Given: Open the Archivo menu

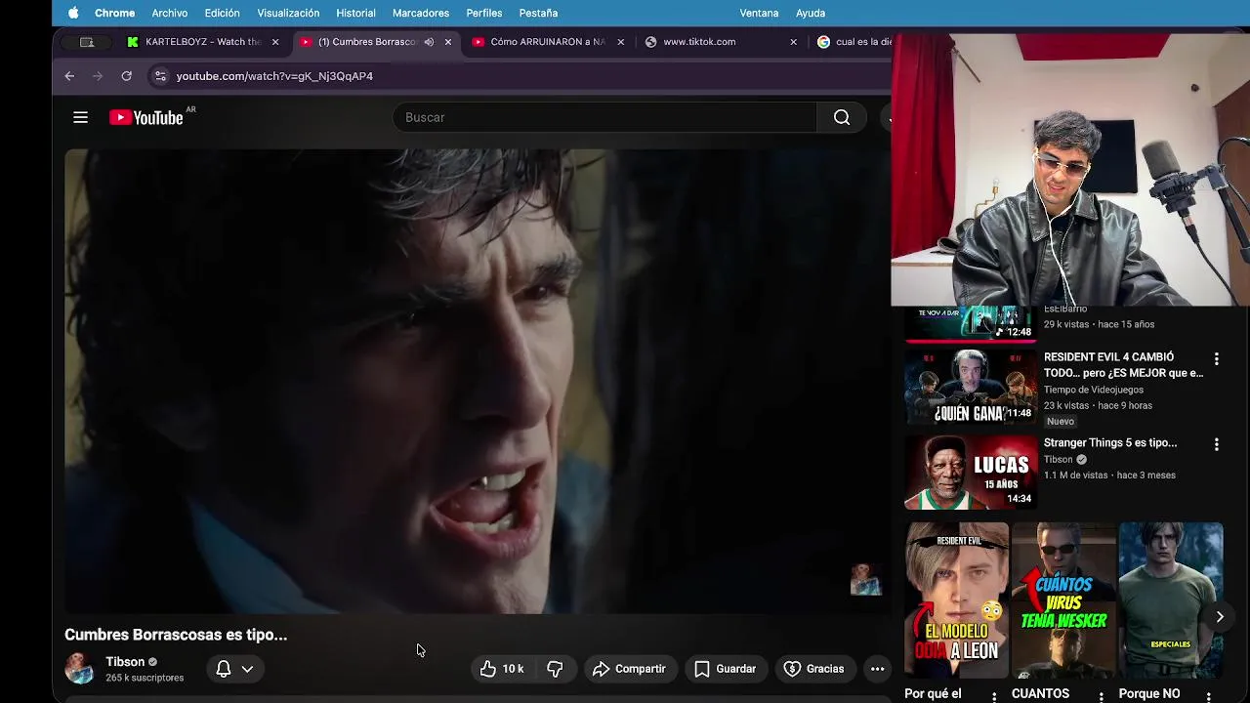Looking at the screenshot, I should tap(169, 13).
